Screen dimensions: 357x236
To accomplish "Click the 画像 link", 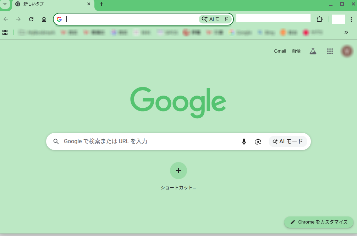I will 296,51.
